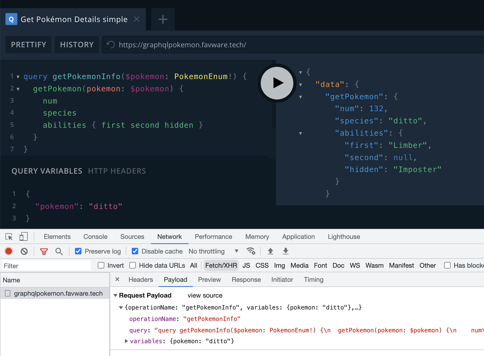Export HAR file with download arrow
484x356 pixels.
click(x=285, y=251)
